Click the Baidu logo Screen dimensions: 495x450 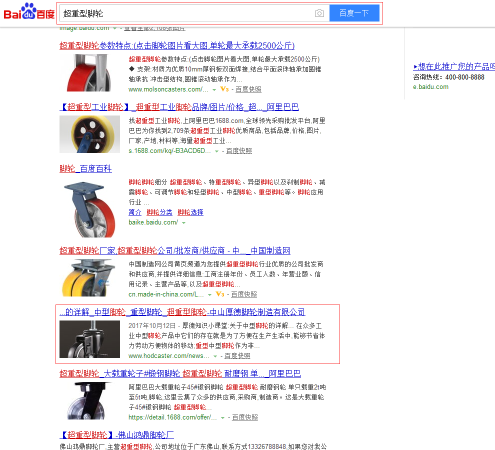coord(29,12)
